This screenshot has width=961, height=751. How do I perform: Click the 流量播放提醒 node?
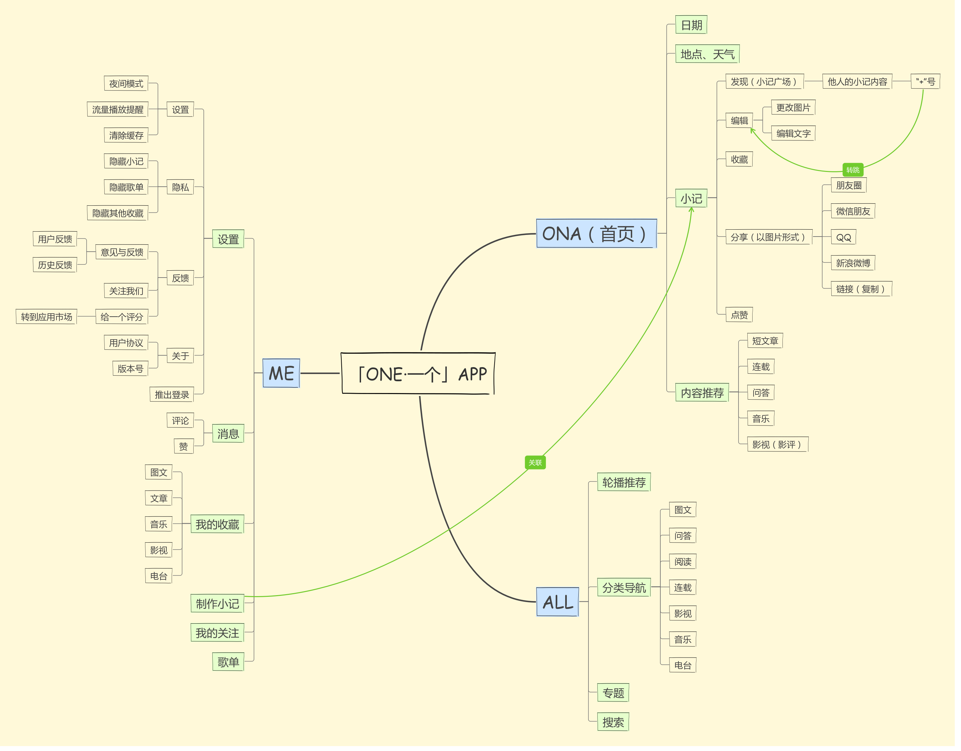click(118, 110)
